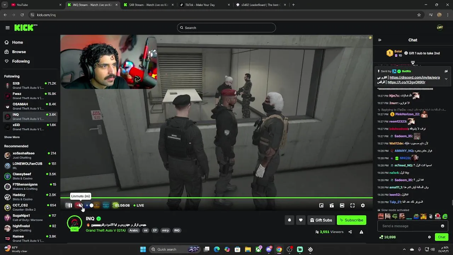The image size is (453, 255).
Task: Open user profile avatar menu
Action: pyautogui.click(x=440, y=28)
